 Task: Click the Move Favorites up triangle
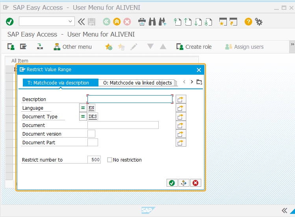(163, 46)
